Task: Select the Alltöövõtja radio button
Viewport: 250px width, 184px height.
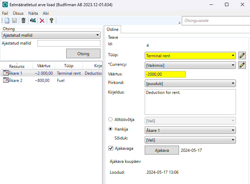Action: coord(110,120)
